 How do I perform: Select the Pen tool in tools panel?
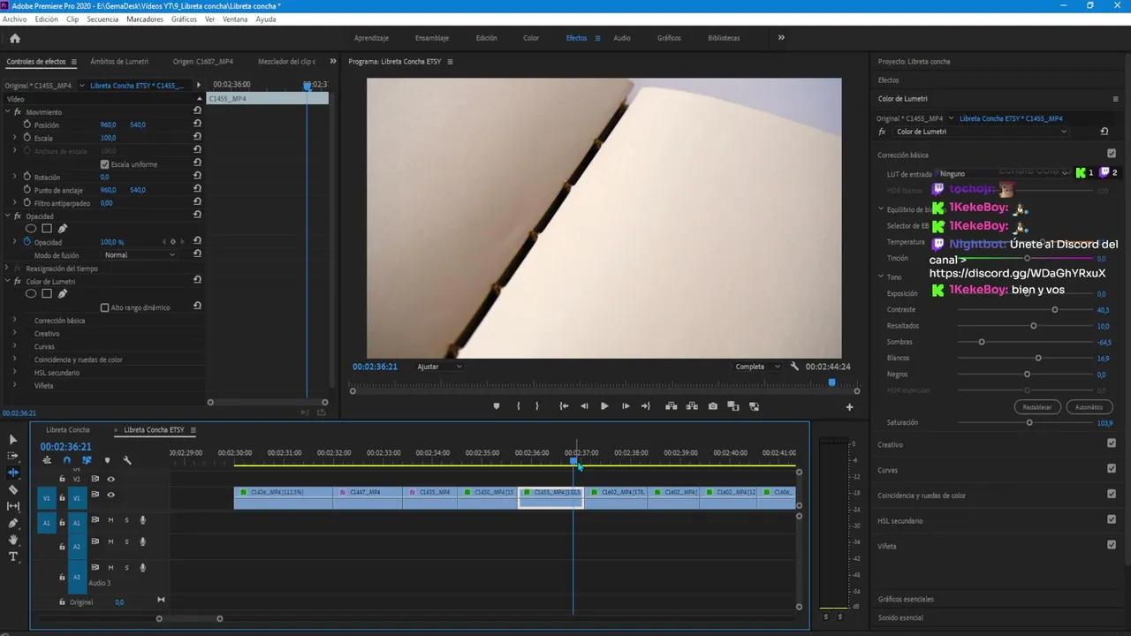tap(13, 523)
